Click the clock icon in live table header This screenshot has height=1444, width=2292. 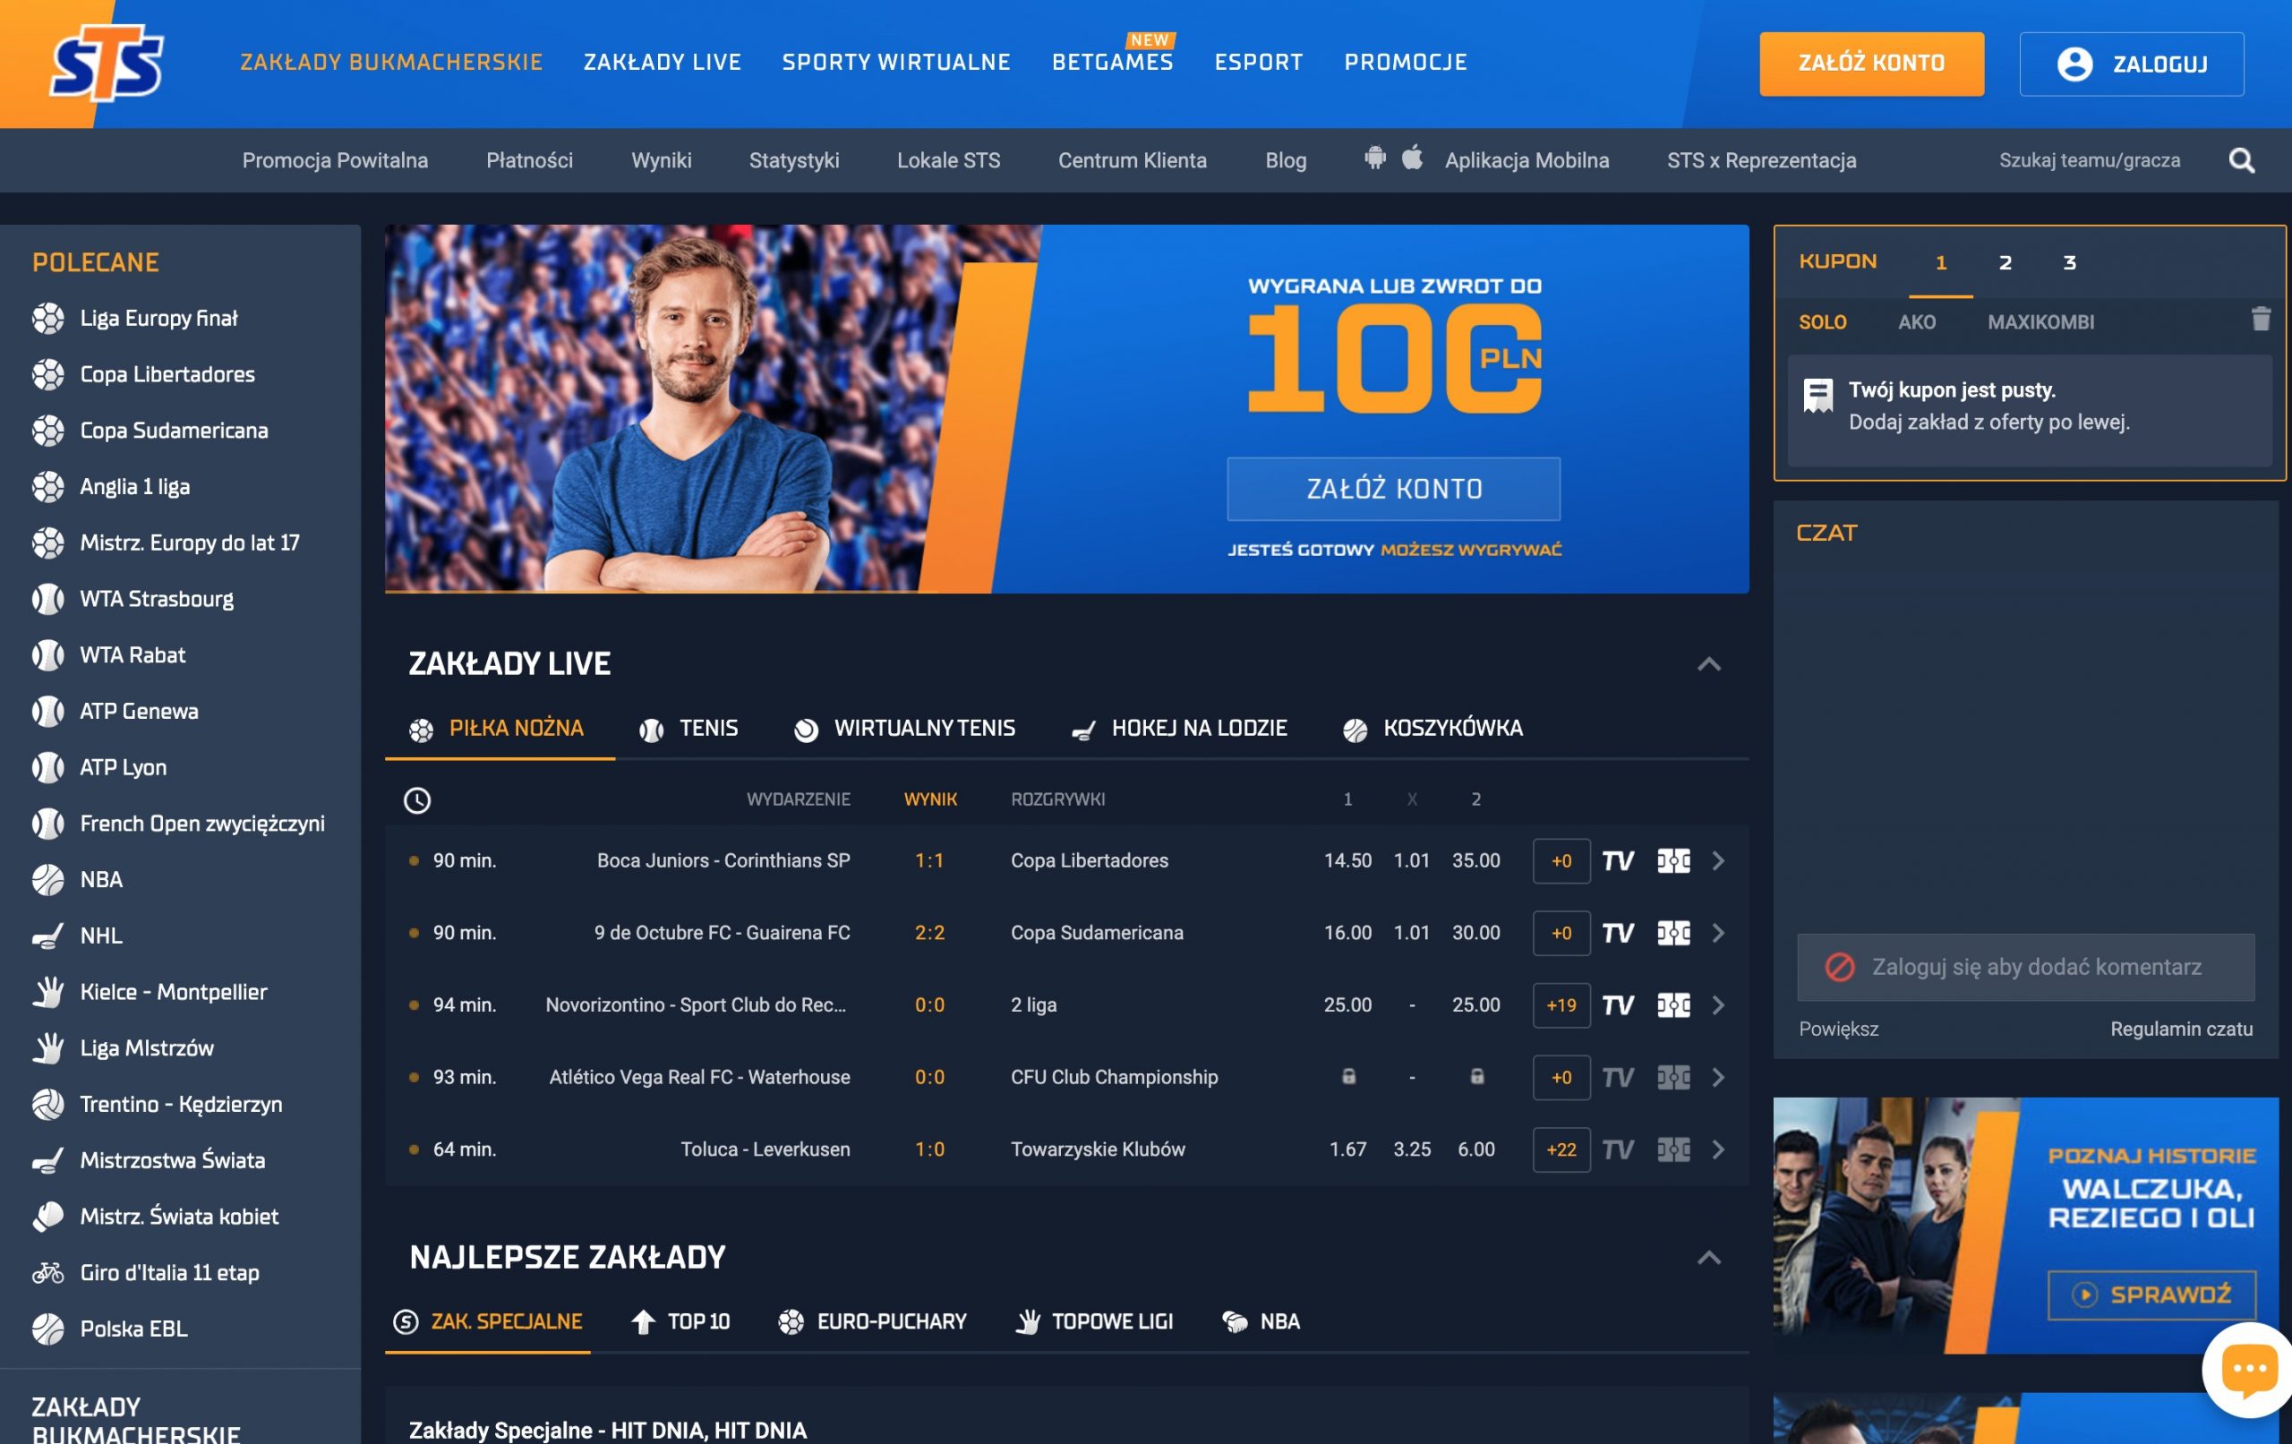(x=417, y=799)
